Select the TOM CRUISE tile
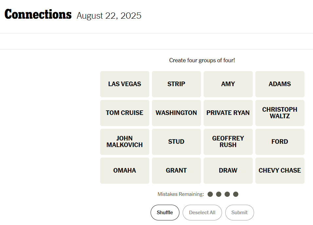The width and height of the screenshot is (313, 225). point(125,113)
